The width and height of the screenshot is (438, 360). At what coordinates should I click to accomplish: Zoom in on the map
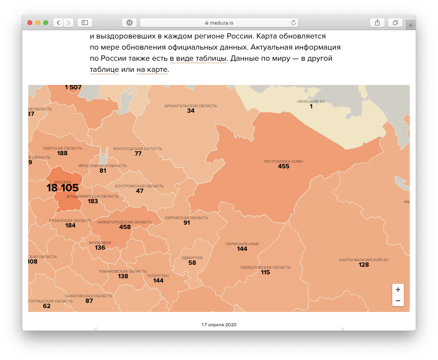point(398,290)
